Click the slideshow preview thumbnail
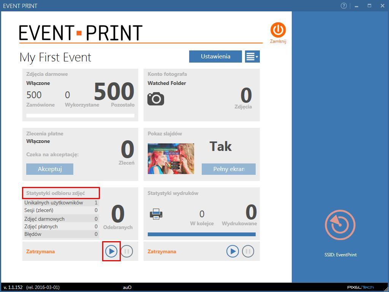Image resolution: width=389 pixels, height=292 pixels. point(171,159)
